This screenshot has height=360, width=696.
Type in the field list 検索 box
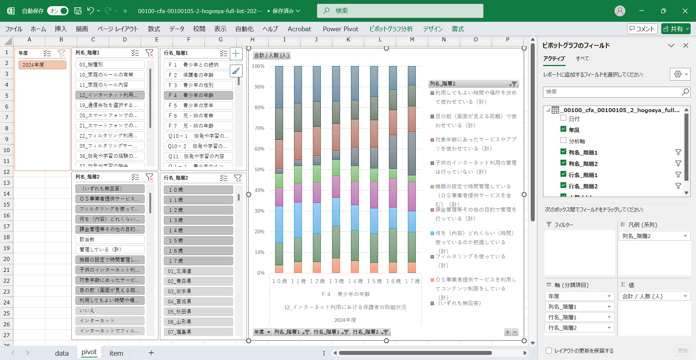click(x=613, y=92)
